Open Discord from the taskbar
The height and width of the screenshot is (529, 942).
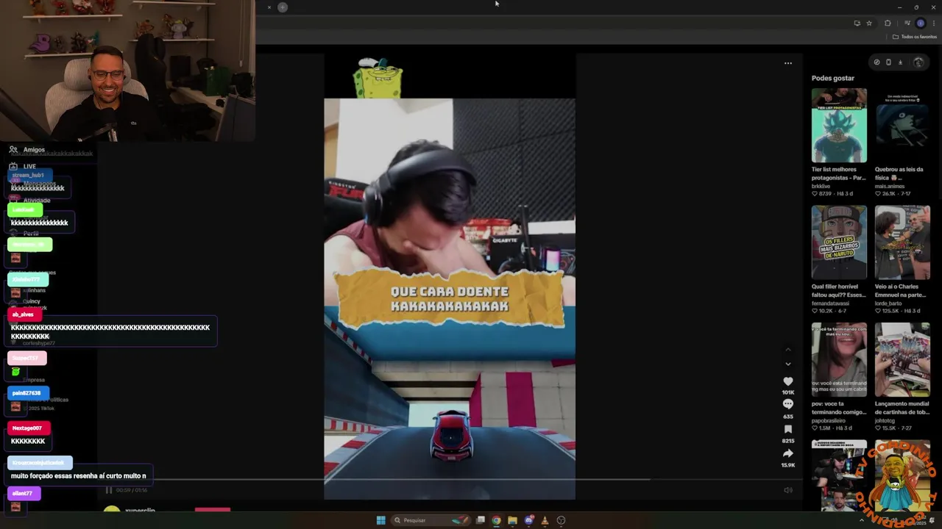click(529, 520)
